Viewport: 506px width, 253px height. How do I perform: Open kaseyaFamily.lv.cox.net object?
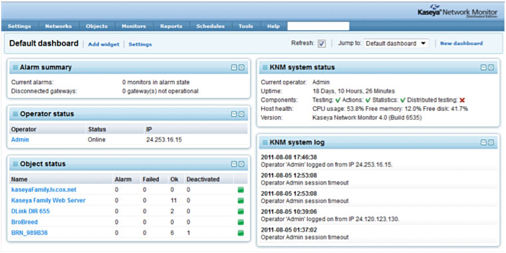pos(44,190)
